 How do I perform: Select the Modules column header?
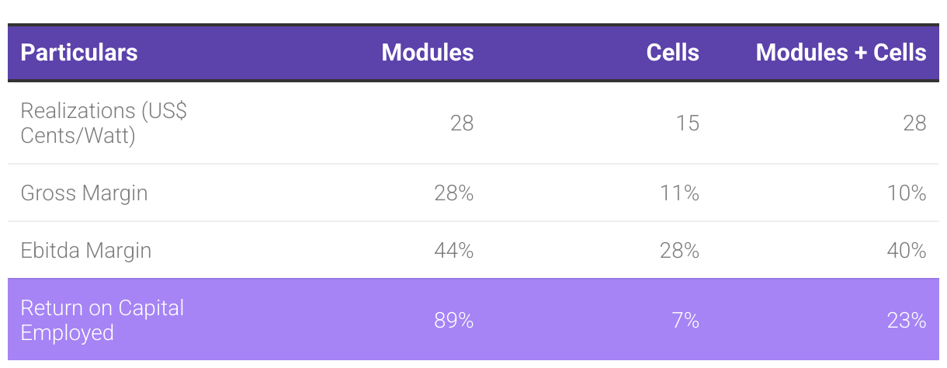click(427, 53)
